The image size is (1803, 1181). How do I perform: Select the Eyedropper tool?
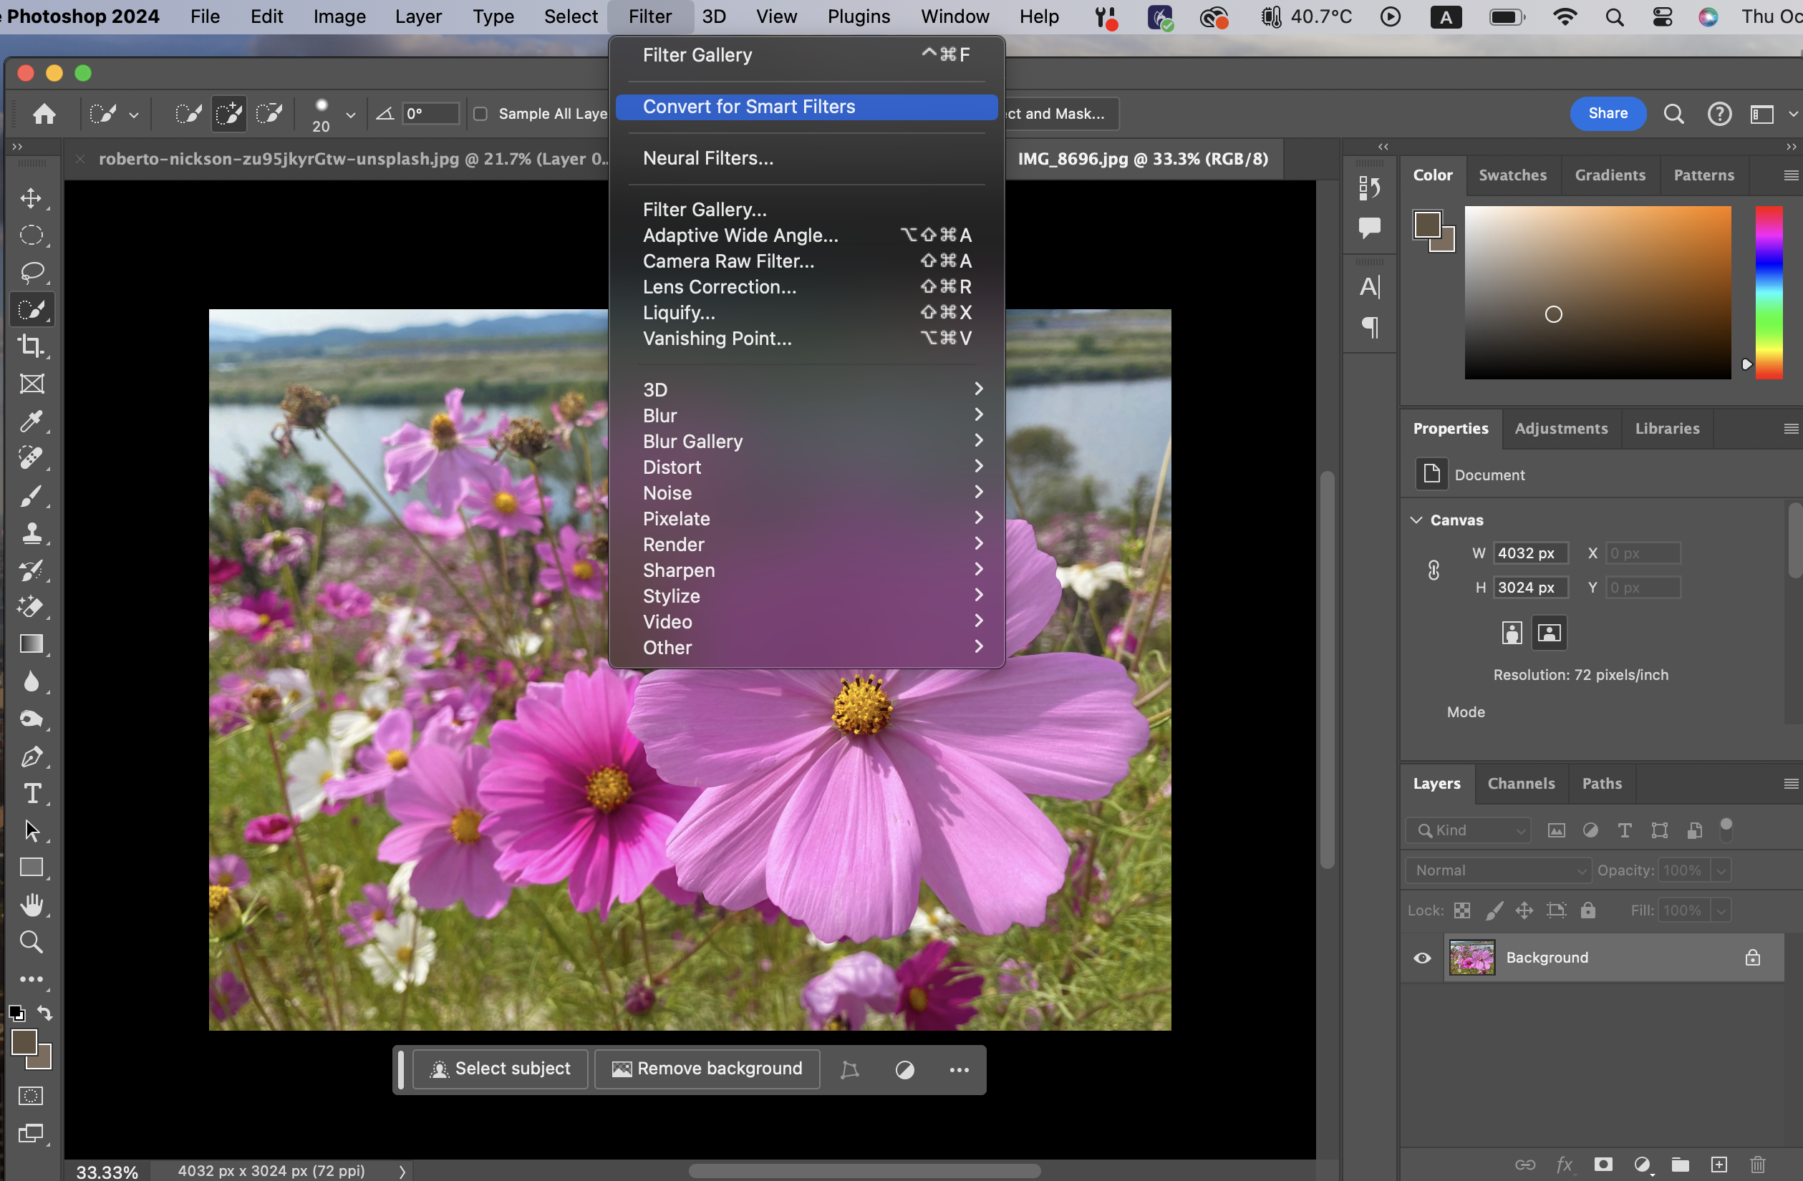(31, 421)
